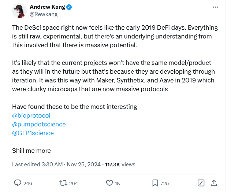The height and width of the screenshot is (192, 231).
Task: Open the @pumpdotscience mention
Action: [x=39, y=124]
